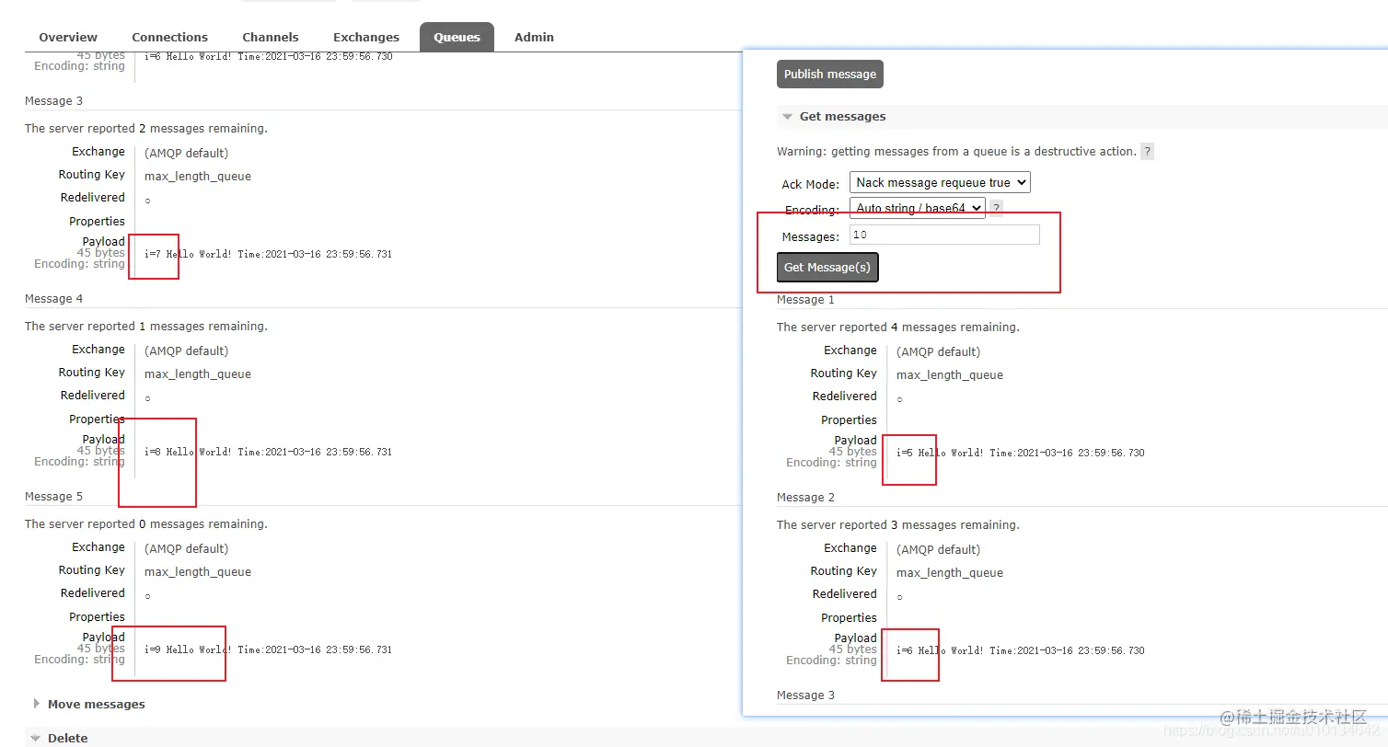Click the payload text starting with i=9
This screenshot has width=1388, height=747.
click(268, 649)
